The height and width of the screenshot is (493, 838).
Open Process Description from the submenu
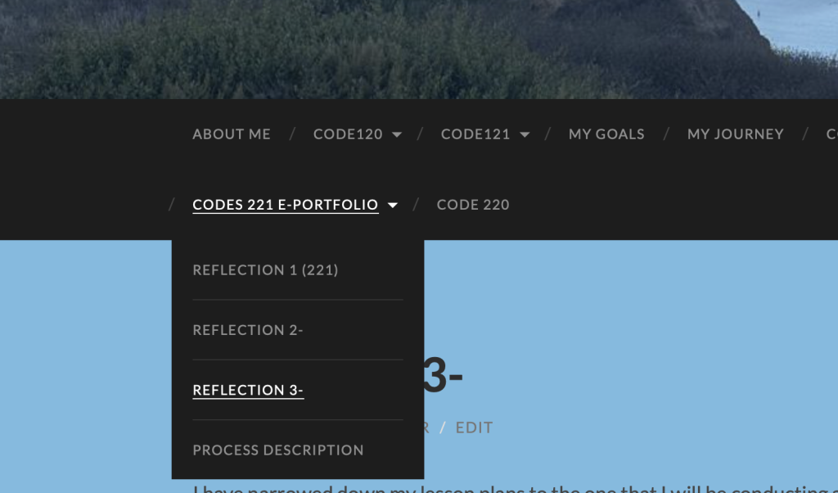[x=278, y=450]
